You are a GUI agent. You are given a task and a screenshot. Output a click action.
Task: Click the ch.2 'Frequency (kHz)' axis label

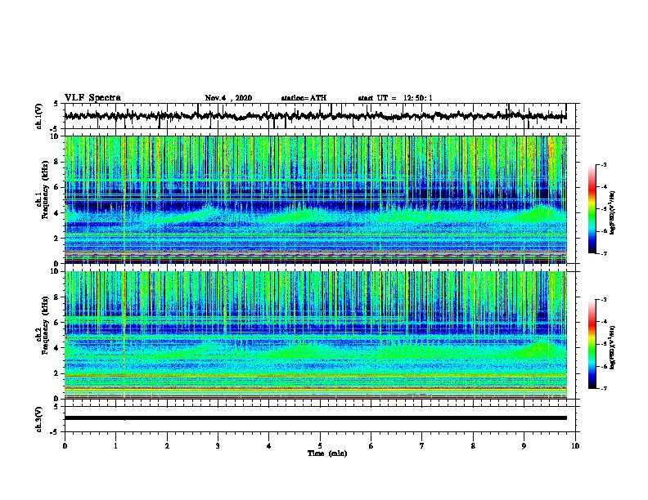45,325
